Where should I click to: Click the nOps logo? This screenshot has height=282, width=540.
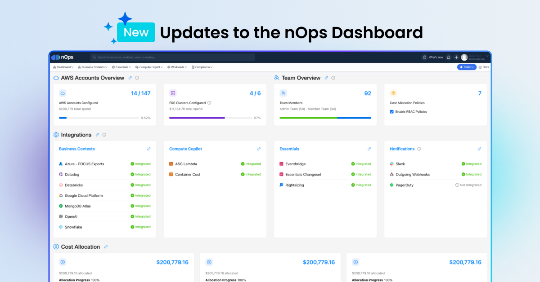(62, 57)
